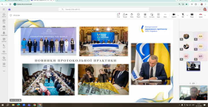This screenshot has height=107, width=208.
Task: Show the People participants list
Action: [x=125, y=15]
